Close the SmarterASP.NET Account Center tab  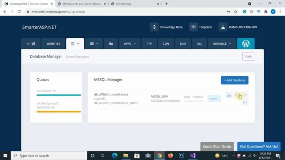pyautogui.click(x=52, y=4)
